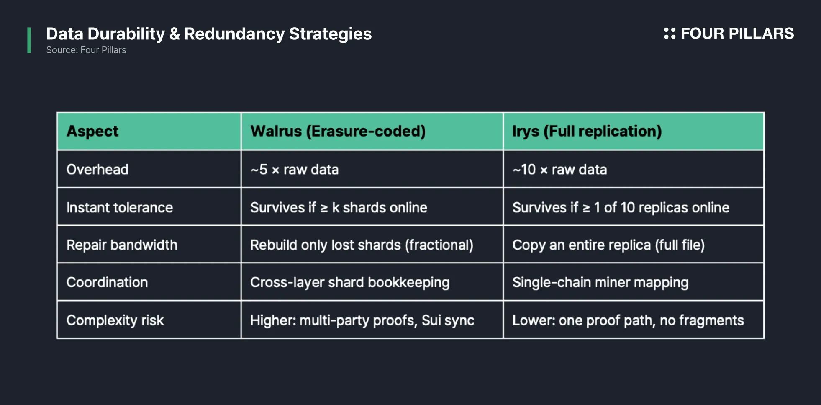Screen dimensions: 821x405
Task: Select the Complexity risk row label
Action: (x=149, y=320)
